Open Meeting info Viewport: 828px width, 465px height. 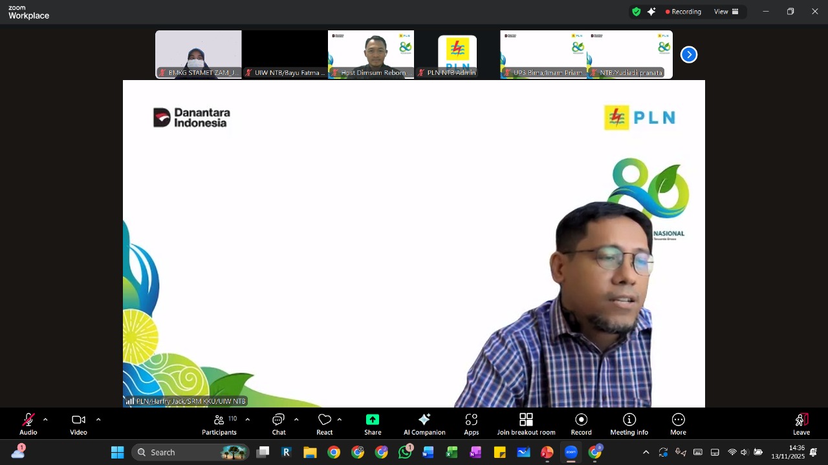pyautogui.click(x=629, y=424)
